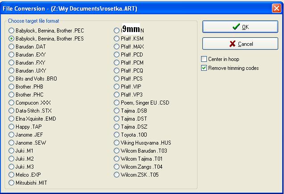
Task: Select the Tajima .DST format
Action: [x=116, y=119]
